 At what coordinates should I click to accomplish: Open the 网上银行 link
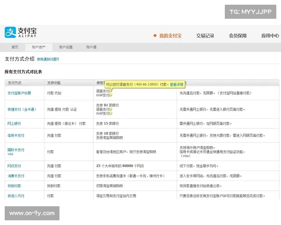(14, 123)
